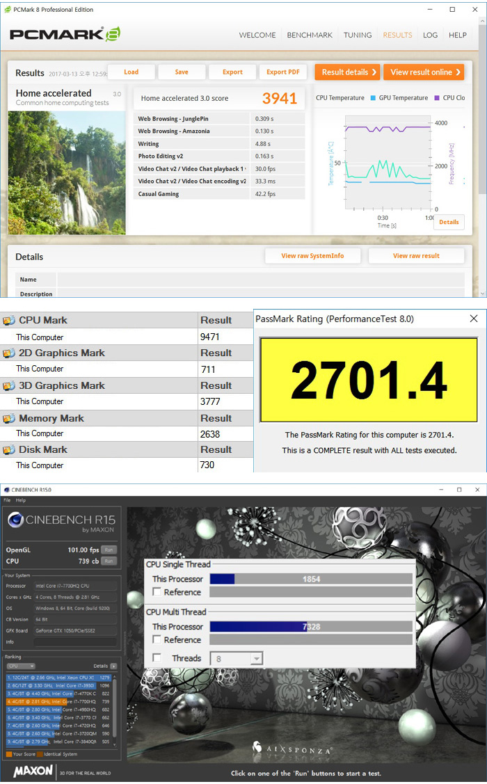Click the Load button in Results
The image size is (487, 784).
pyautogui.click(x=131, y=72)
